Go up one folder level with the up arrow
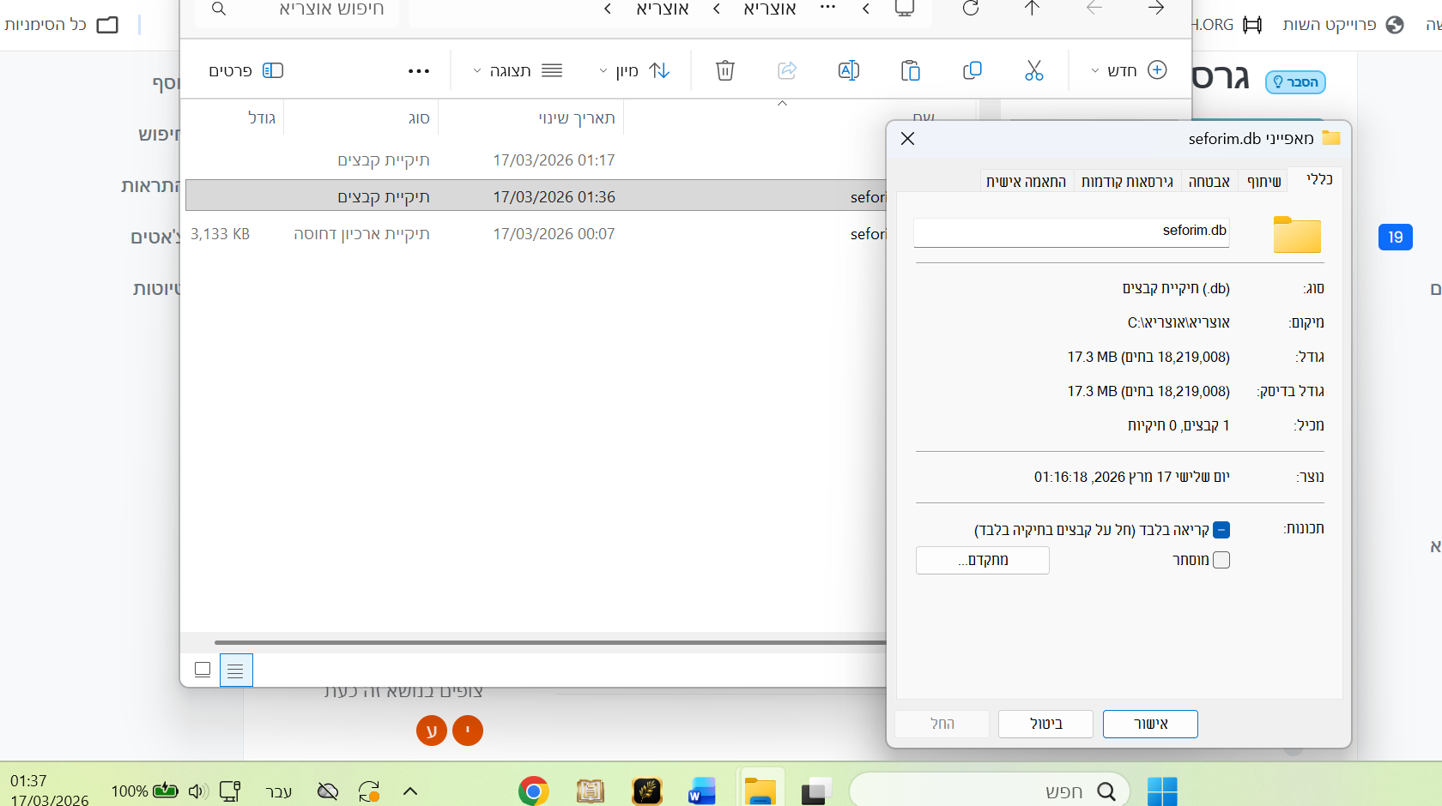The image size is (1442, 806). pos(1033,9)
